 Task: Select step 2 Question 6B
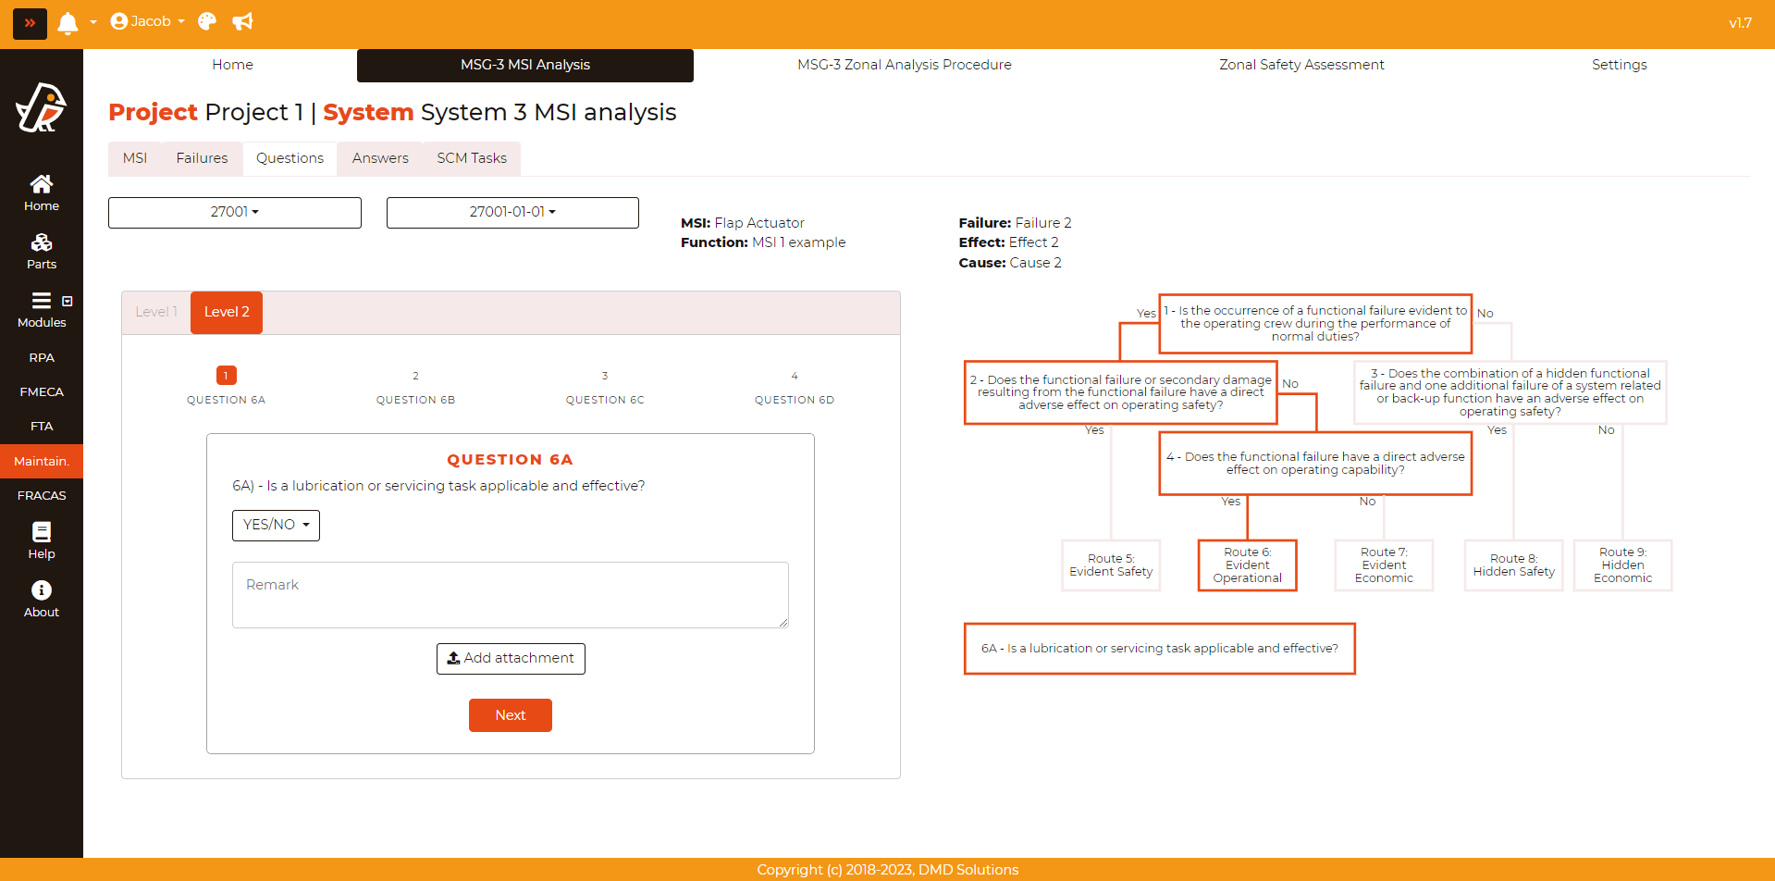(x=415, y=387)
